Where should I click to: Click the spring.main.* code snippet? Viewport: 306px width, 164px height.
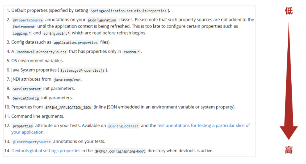click(x=56, y=34)
